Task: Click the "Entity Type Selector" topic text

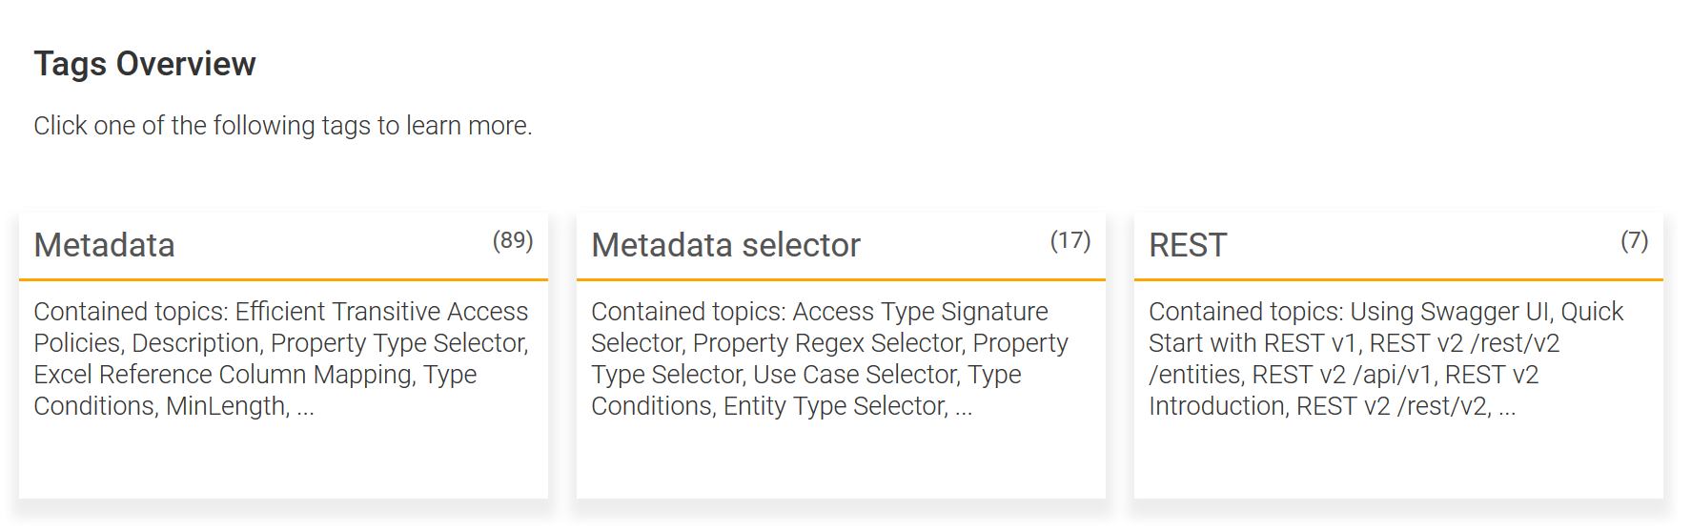Action: [x=835, y=406]
